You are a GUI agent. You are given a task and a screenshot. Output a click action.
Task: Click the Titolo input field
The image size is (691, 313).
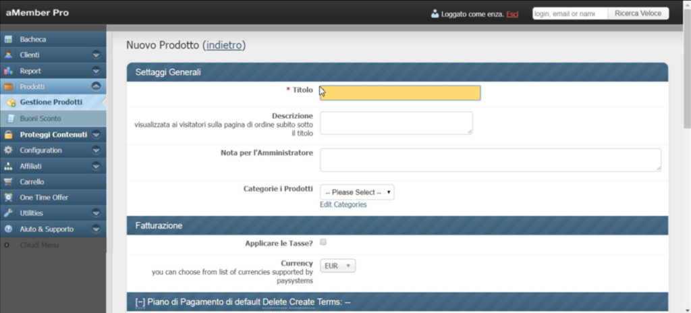point(400,92)
